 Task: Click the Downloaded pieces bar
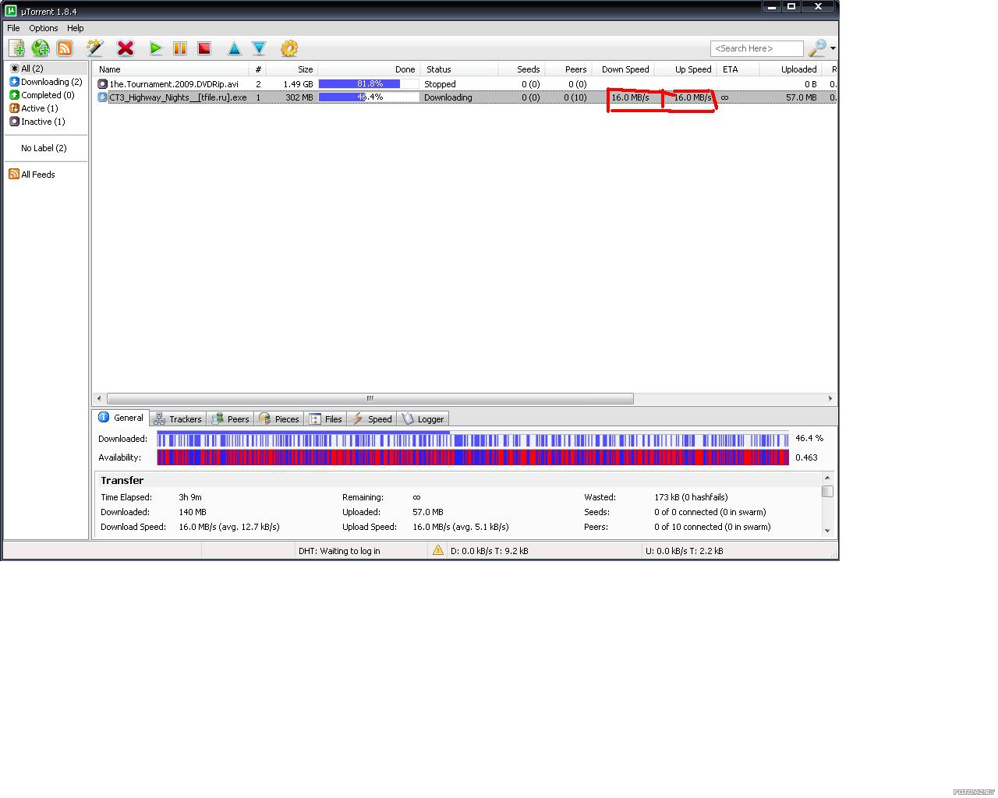click(x=473, y=439)
